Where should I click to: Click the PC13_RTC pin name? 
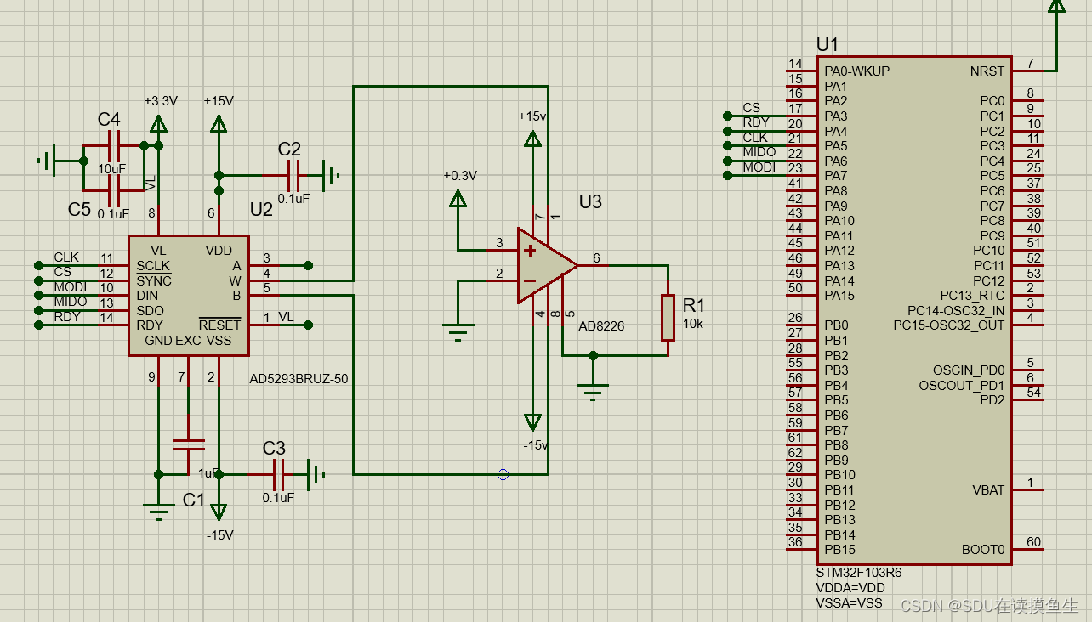click(x=972, y=296)
